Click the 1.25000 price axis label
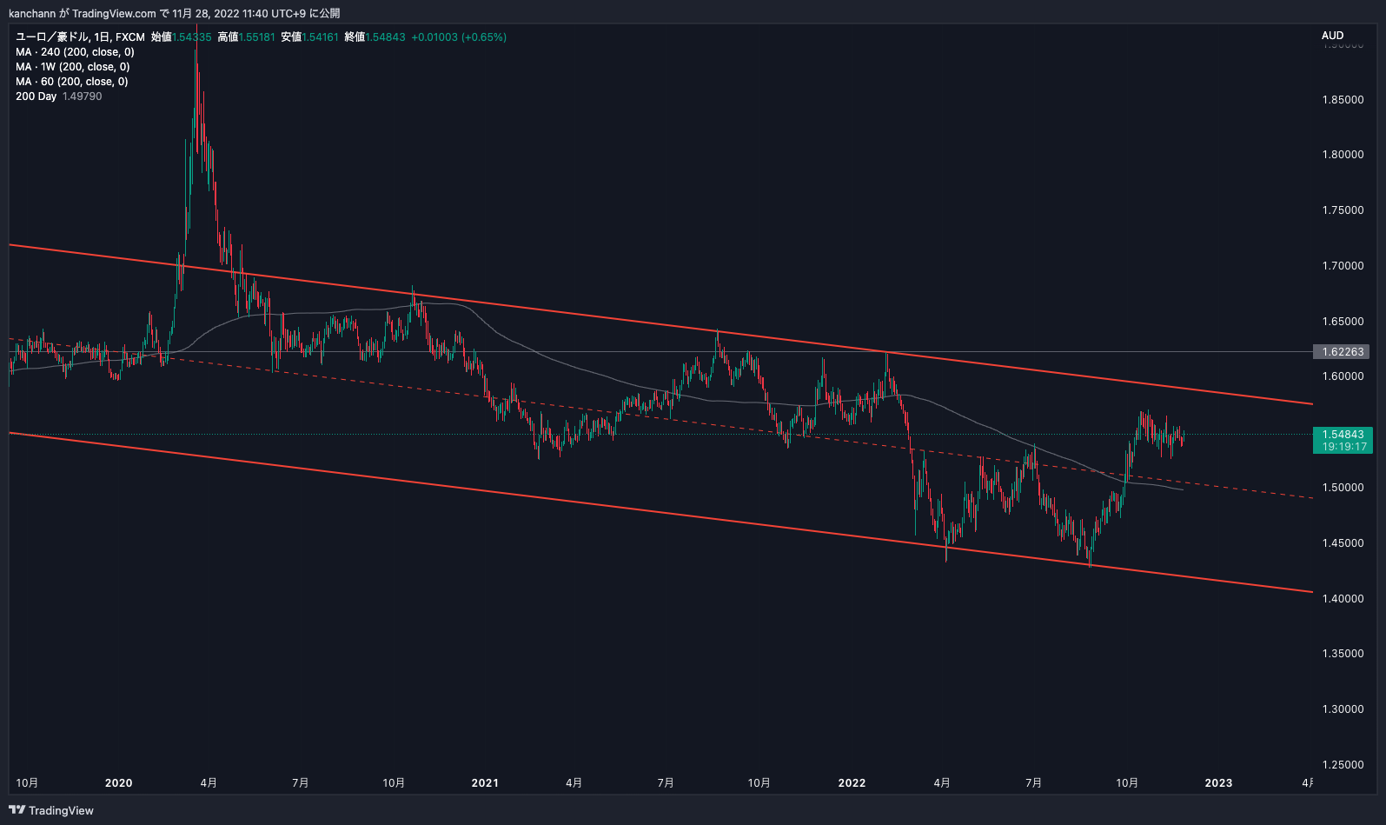 [x=1343, y=765]
